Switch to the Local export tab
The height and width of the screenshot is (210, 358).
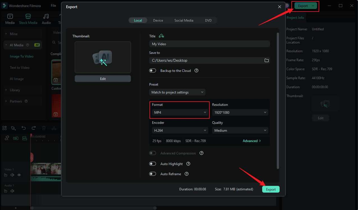click(138, 20)
